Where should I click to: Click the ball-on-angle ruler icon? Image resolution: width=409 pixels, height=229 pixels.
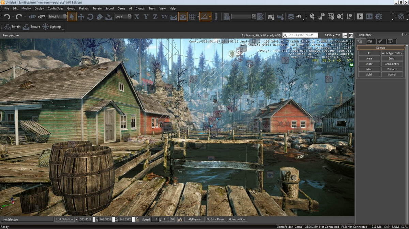point(349,16)
